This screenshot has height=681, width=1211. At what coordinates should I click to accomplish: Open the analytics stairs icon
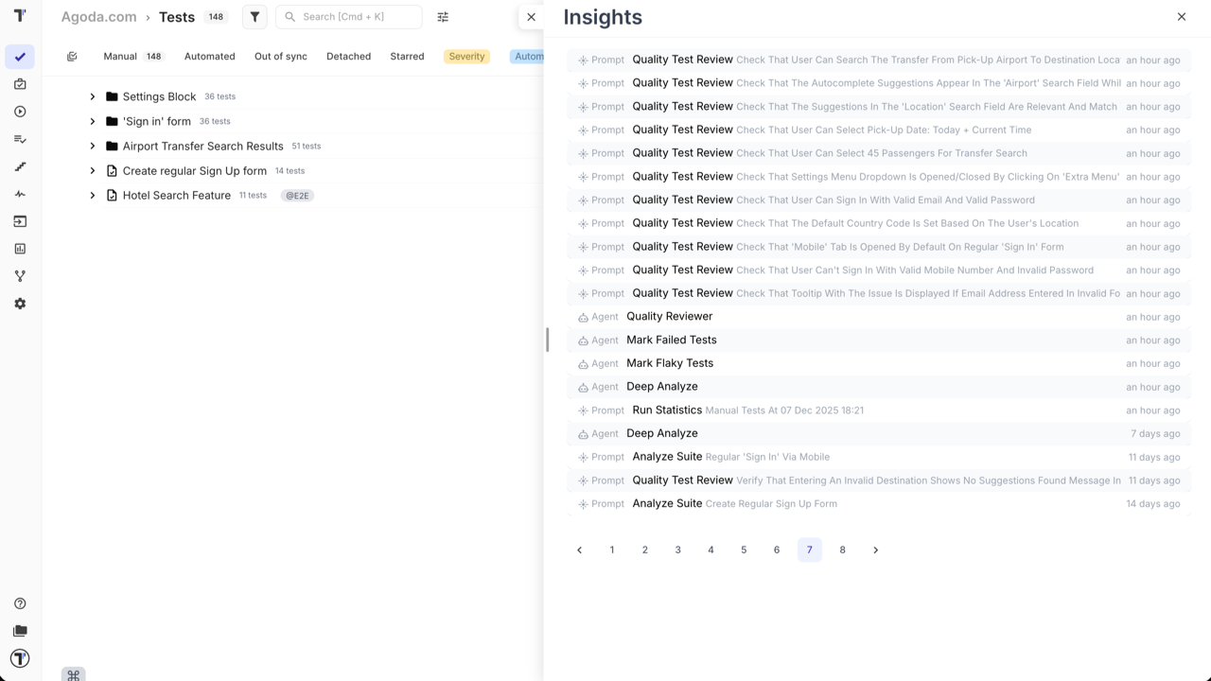[20, 166]
